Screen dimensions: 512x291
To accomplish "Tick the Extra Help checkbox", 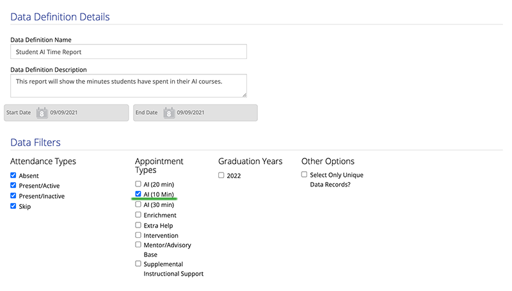I will coord(138,225).
